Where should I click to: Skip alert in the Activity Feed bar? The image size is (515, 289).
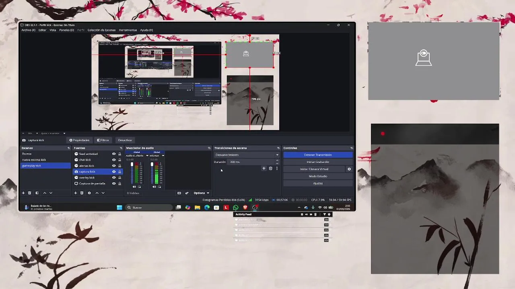click(311, 214)
